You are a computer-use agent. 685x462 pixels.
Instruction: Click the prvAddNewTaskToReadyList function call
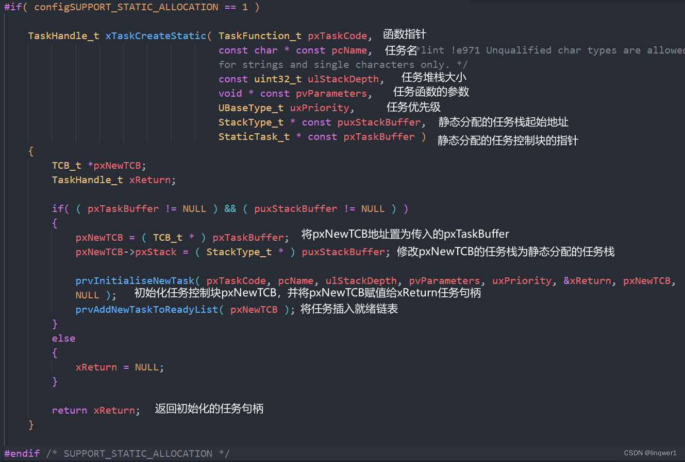tap(147, 310)
